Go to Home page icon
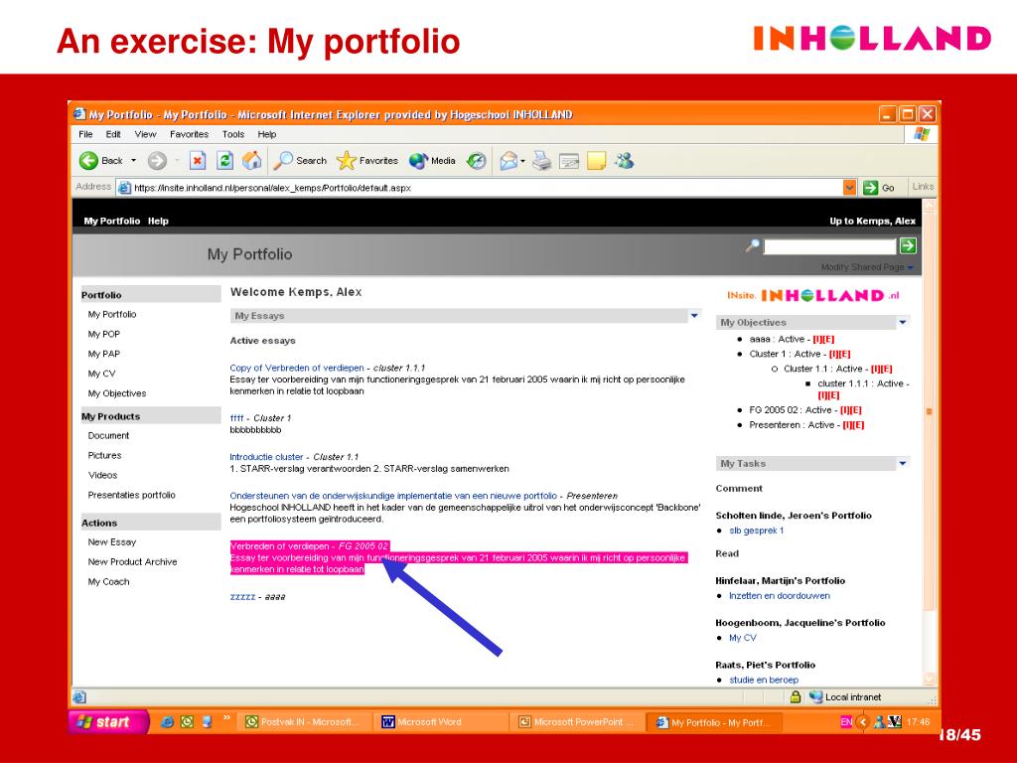Screen dimensions: 1017x763 click(x=251, y=160)
